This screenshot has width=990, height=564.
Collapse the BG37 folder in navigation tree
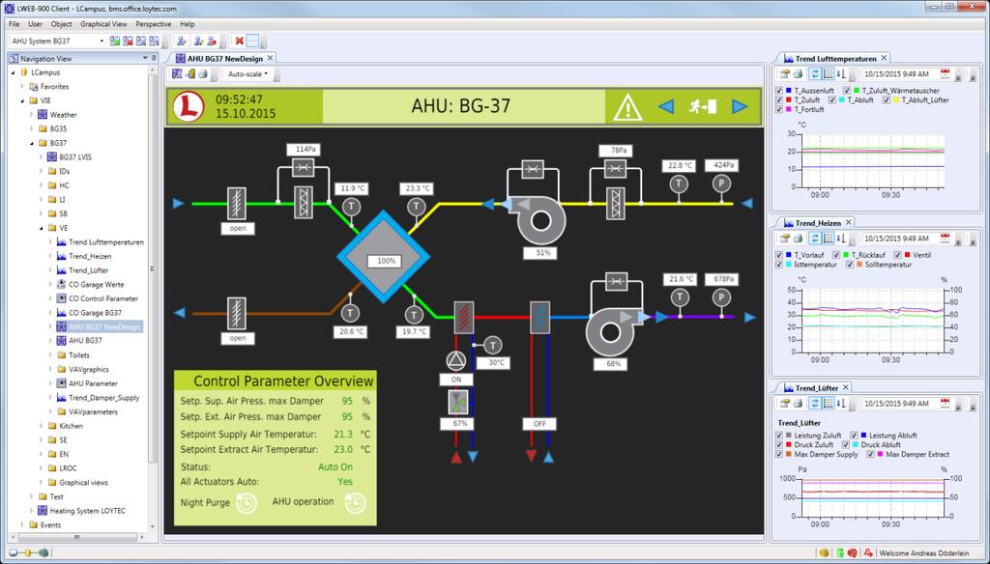pos(32,143)
